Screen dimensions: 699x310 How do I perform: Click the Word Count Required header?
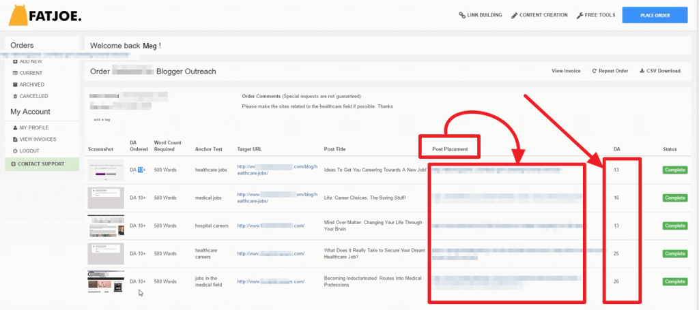click(x=168, y=145)
